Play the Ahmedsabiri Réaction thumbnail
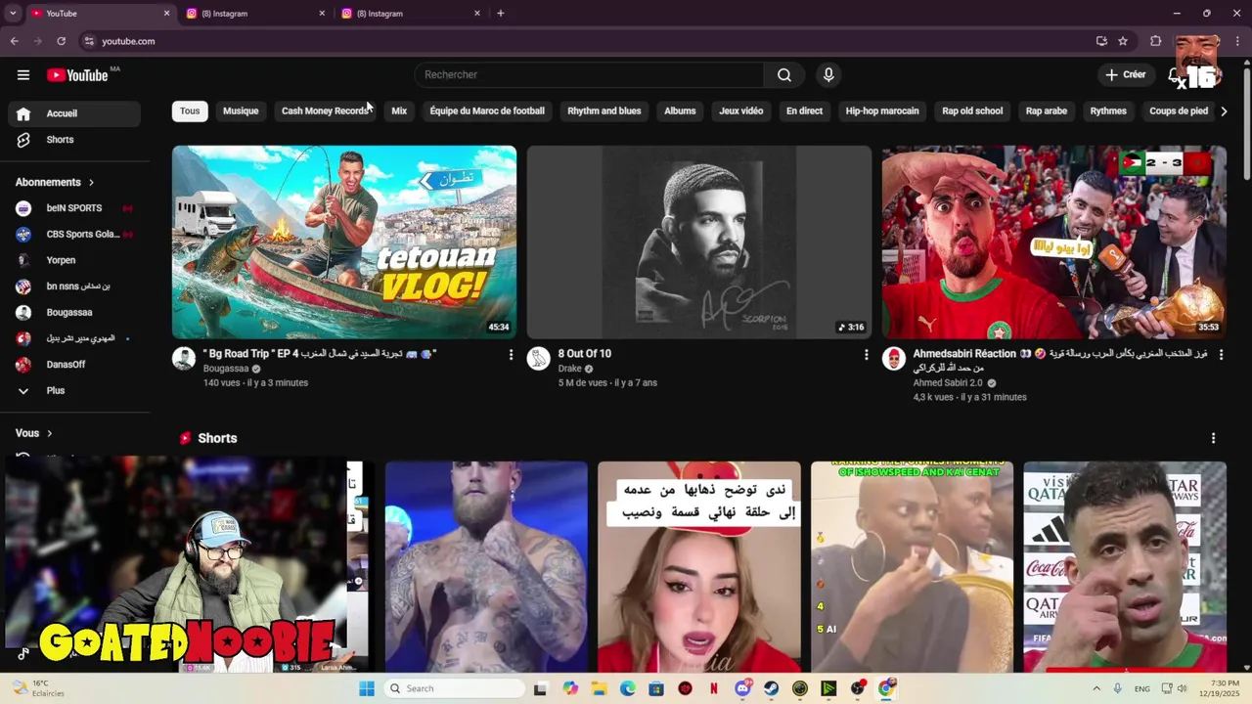The height and width of the screenshot is (704, 1252). (x=1054, y=242)
